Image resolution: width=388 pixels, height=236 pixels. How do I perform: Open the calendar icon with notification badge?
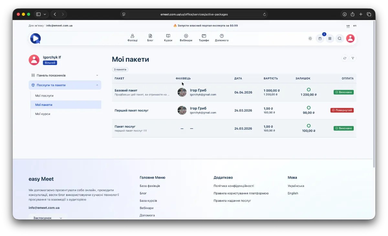coord(320,38)
